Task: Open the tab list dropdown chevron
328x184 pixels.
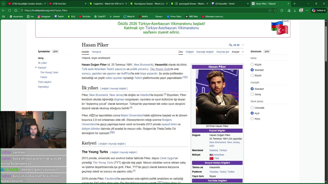Action: pyautogui.click(x=3, y=4)
